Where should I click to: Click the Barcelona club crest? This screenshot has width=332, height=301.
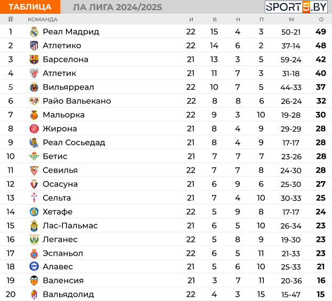point(34,60)
